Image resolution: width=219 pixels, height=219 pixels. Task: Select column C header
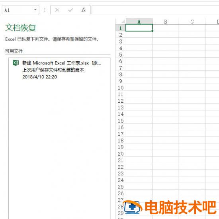point(192,22)
